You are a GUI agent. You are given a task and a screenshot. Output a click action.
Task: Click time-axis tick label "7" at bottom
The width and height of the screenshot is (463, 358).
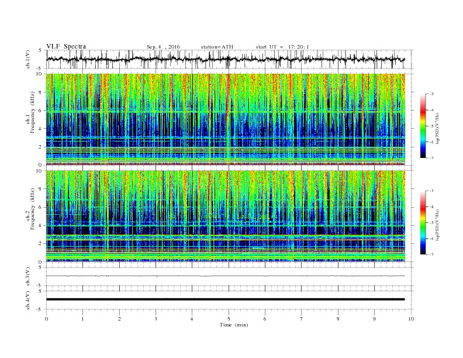302,319
